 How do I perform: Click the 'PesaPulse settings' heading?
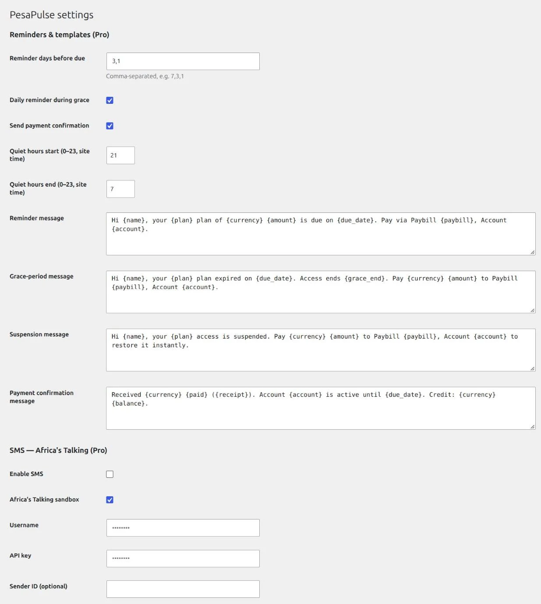(x=52, y=15)
